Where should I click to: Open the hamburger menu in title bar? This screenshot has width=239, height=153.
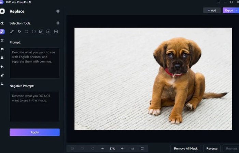219,2
